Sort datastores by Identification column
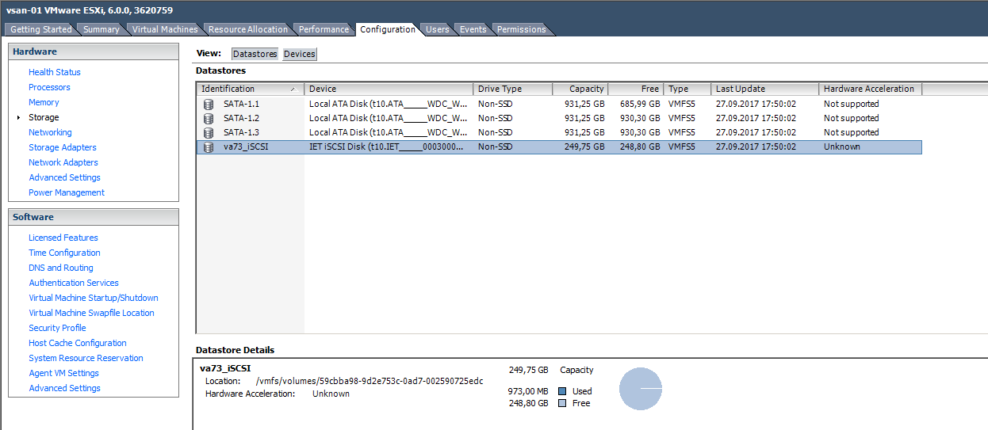Image resolution: width=988 pixels, height=430 pixels. tap(250, 89)
